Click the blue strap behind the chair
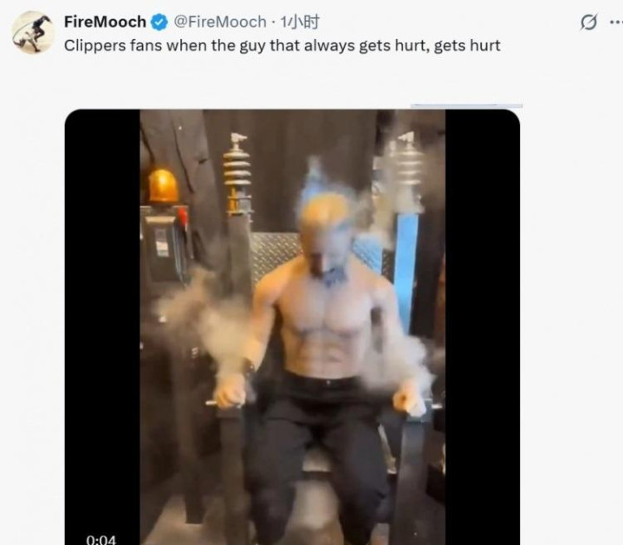Screen dimensions: 623x545 point(406,271)
